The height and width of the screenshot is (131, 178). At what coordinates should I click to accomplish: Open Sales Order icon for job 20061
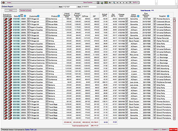pyautogui.click(x=5, y=19)
